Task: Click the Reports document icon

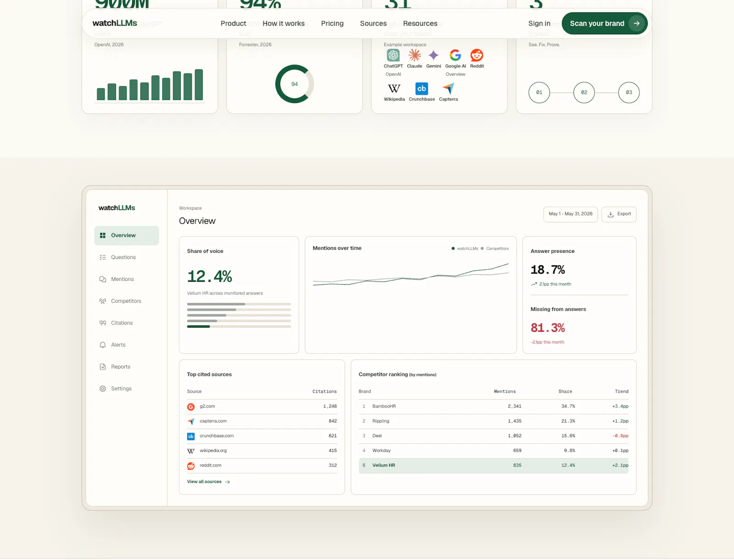Action: 103,367
